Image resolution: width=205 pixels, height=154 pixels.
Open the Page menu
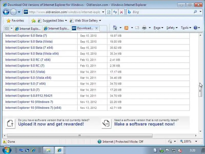[158, 28]
